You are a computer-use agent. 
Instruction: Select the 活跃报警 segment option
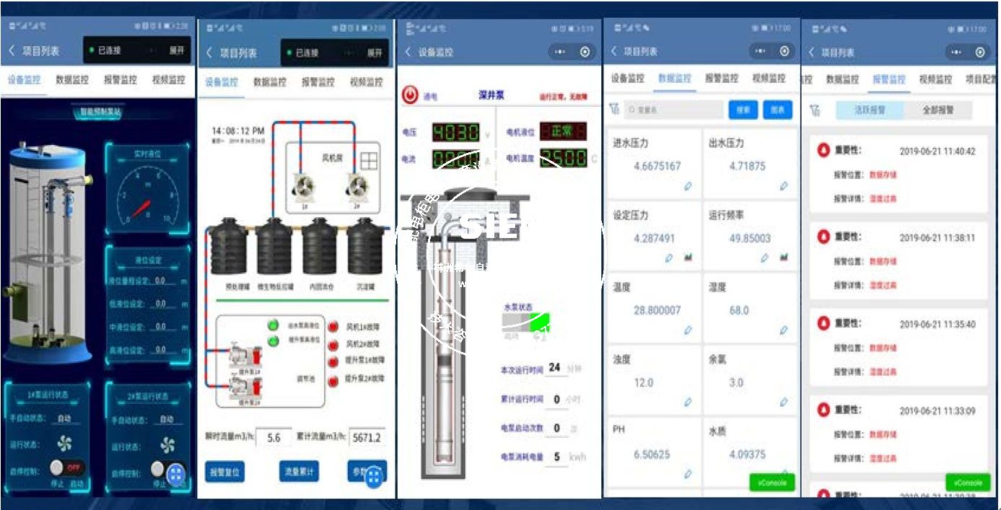[870, 110]
